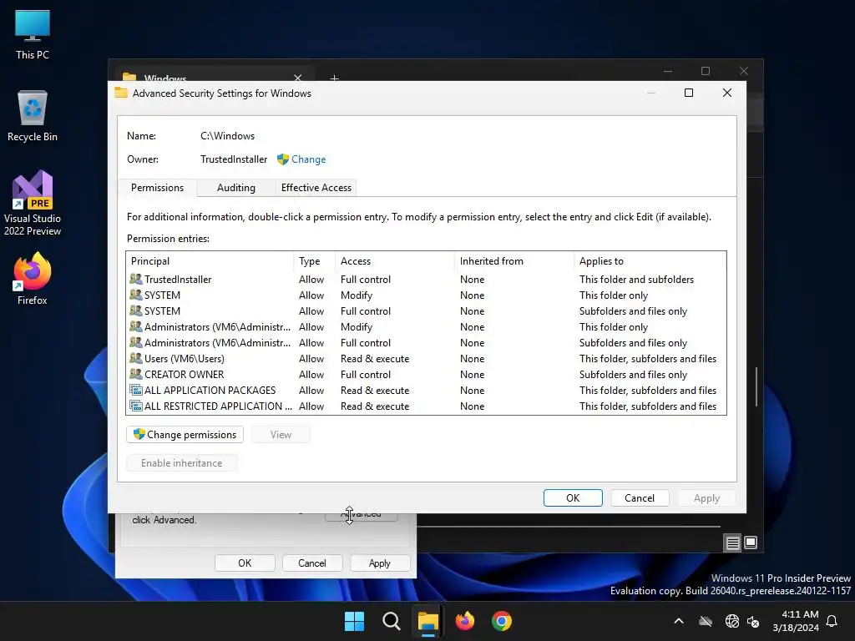
Task: Open Firefox from the taskbar
Action: point(464,621)
